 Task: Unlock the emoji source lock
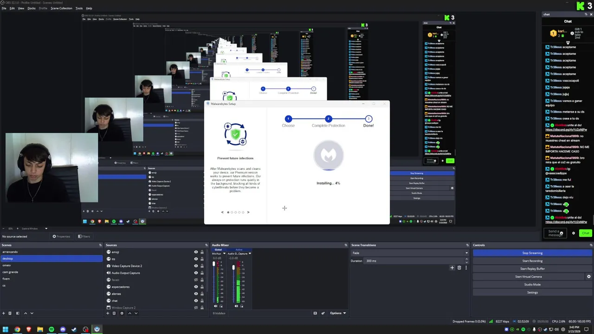(x=202, y=252)
